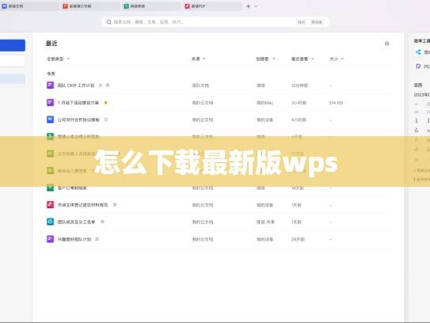Open the 最近查看 sort dropdown
430x323 pixels.
click(303, 59)
